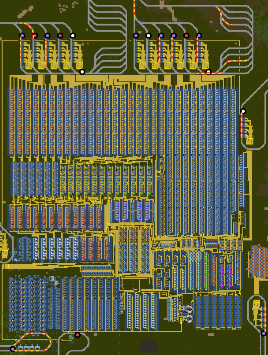
Task: Click the rightmost purple marker in top-right station row
Action: pos(199,35)
